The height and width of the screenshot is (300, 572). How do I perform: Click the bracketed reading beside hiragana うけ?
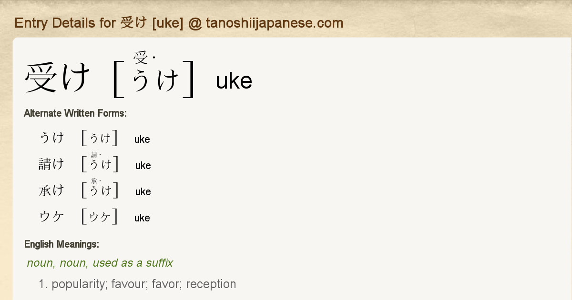click(x=100, y=138)
